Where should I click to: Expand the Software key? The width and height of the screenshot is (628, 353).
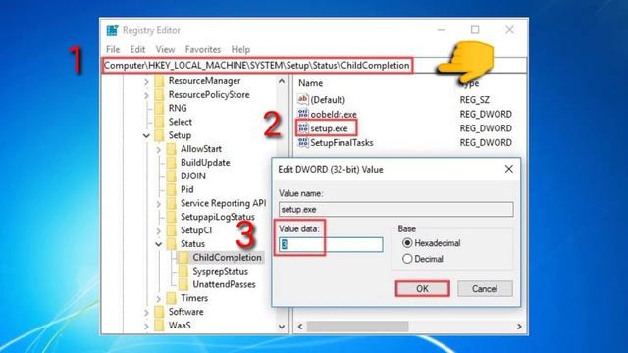(x=146, y=312)
